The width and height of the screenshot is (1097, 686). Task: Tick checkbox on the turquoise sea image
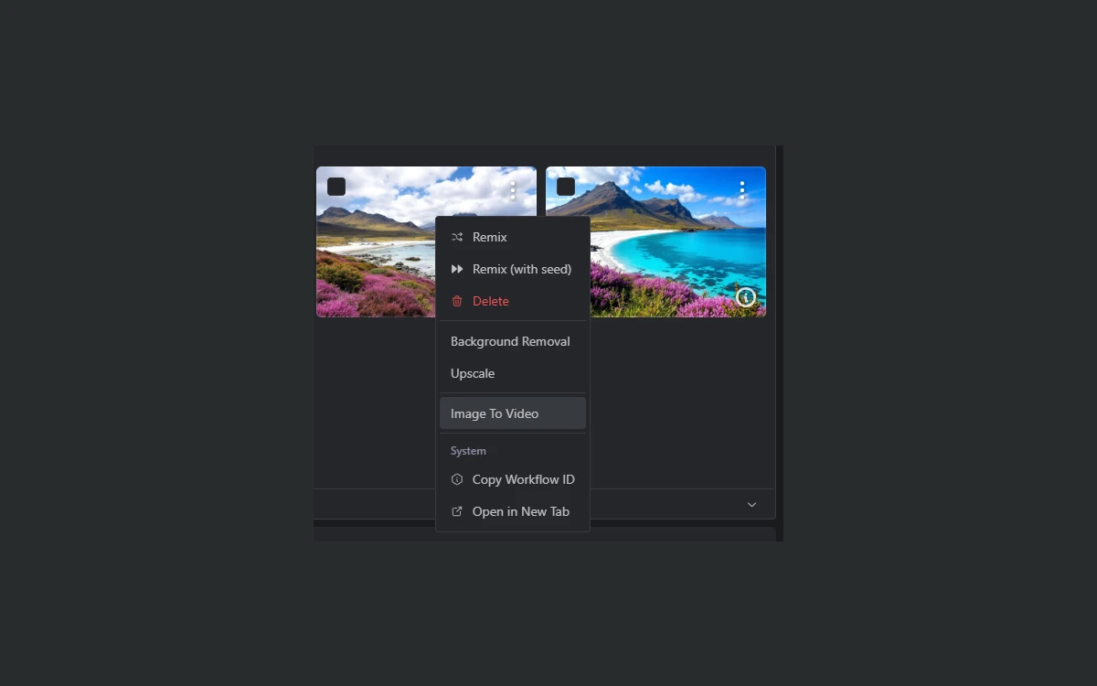(x=566, y=187)
